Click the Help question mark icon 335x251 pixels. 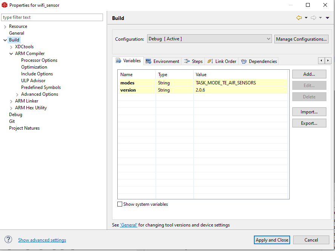(8, 239)
